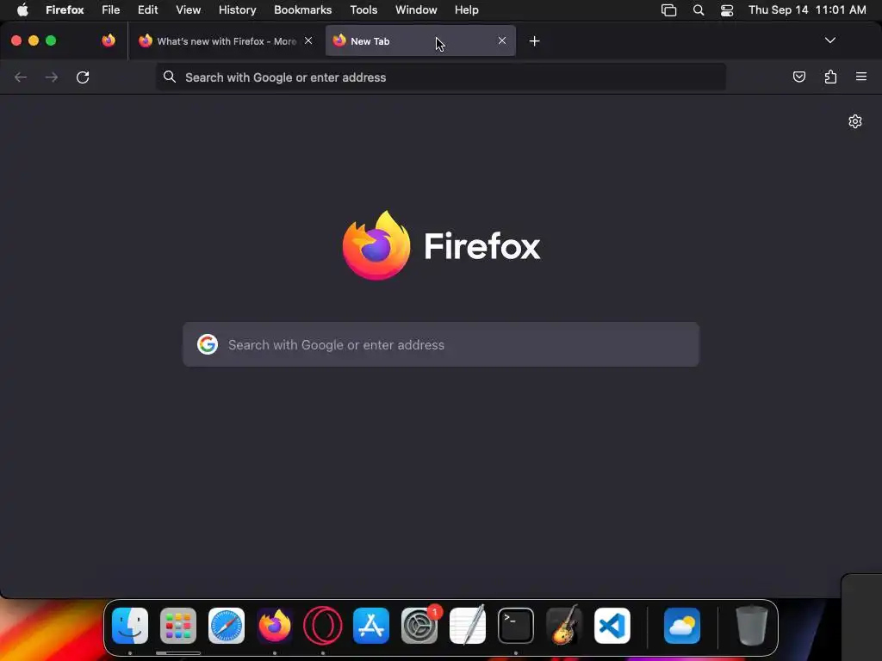Open App Store from the Dock

[371, 626]
